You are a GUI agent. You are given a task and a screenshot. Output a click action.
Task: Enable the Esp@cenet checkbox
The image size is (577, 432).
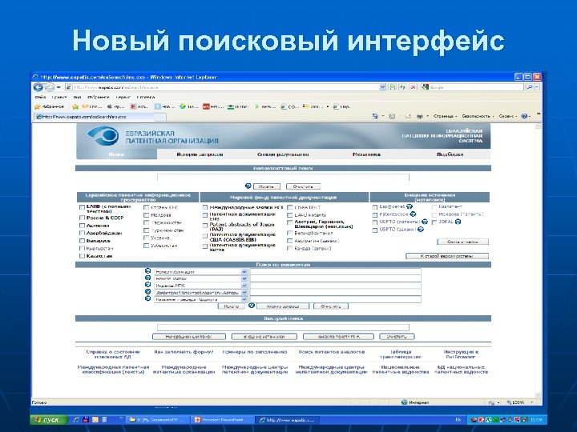374,207
